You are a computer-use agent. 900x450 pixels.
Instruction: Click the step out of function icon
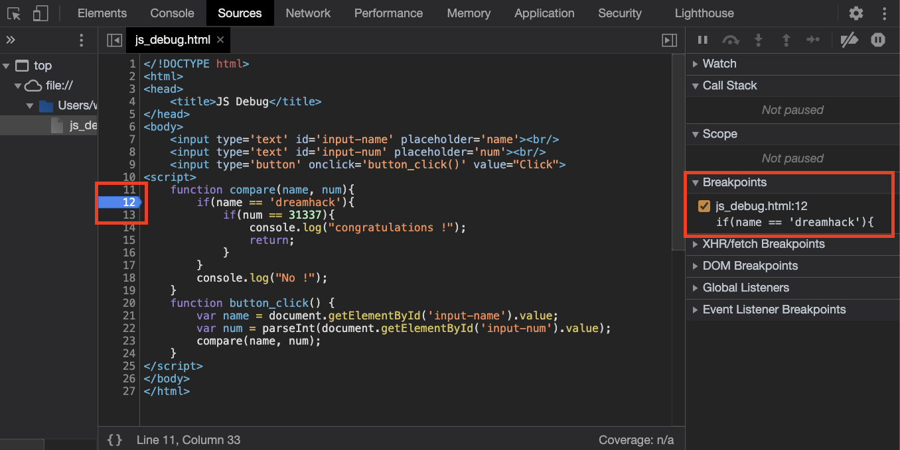[786, 40]
